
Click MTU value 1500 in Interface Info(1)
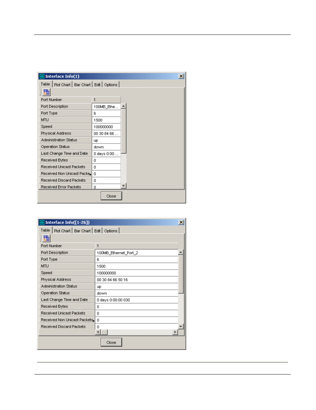pyautogui.click(x=106, y=120)
